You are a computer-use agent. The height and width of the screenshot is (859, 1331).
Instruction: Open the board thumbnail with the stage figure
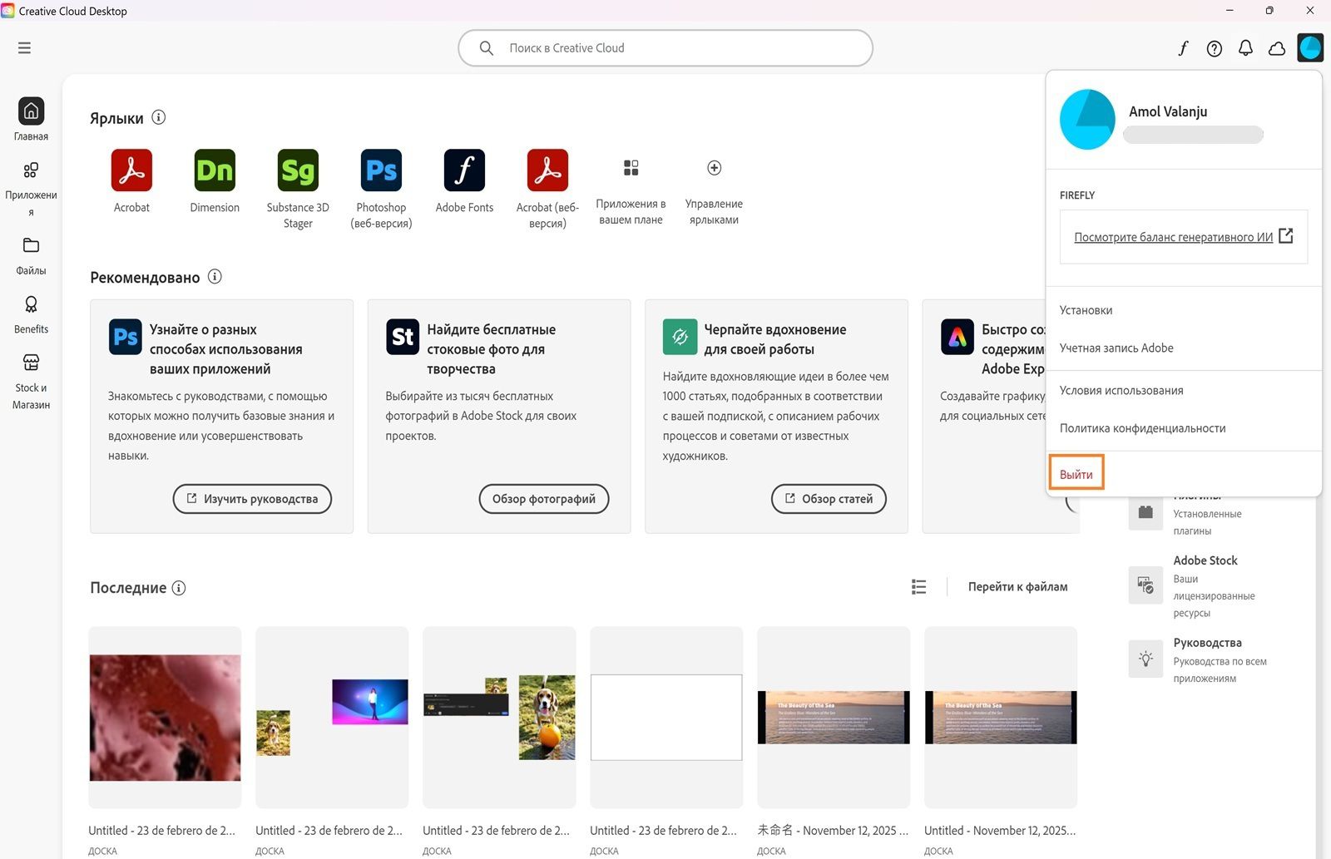tap(332, 717)
